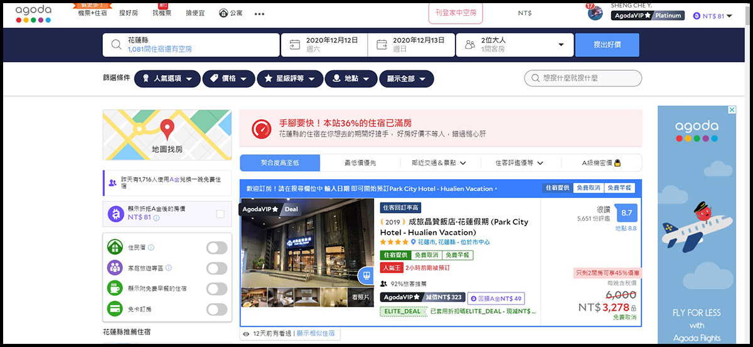Open the guests and rooms dropdown arrow
Viewport: 753px width, 347px height.
pyautogui.click(x=561, y=44)
